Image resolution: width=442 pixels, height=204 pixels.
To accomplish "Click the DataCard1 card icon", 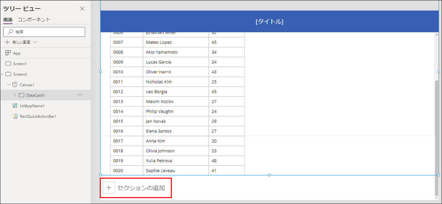I will click(x=21, y=95).
